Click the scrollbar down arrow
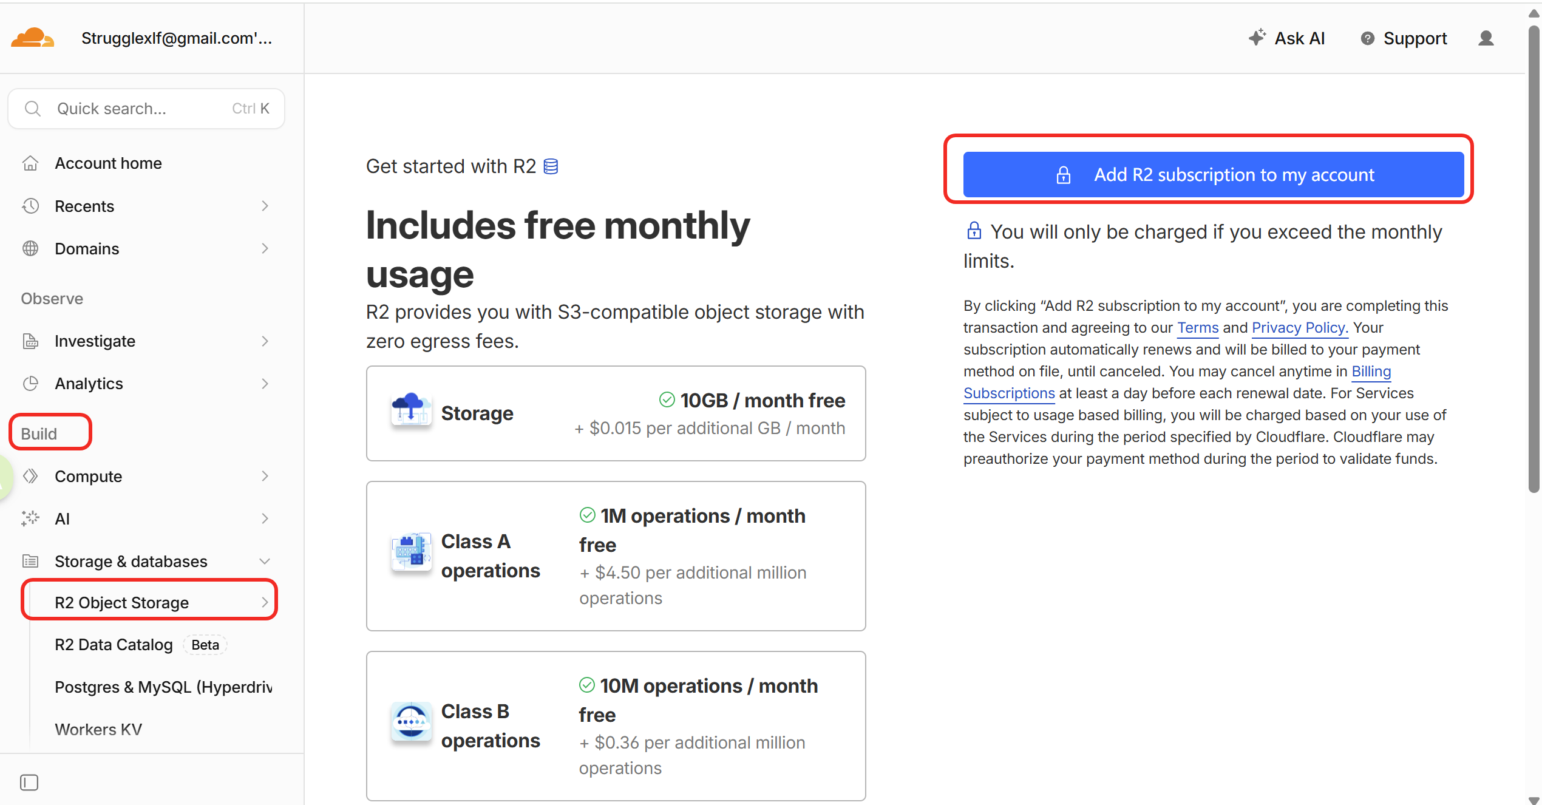The height and width of the screenshot is (805, 1542). click(1534, 800)
